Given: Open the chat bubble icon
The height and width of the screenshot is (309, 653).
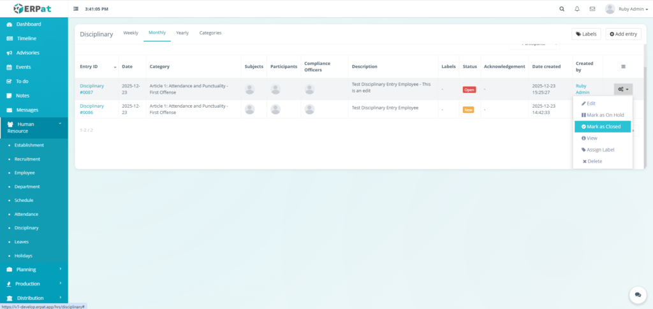Looking at the screenshot, I should (637, 294).
